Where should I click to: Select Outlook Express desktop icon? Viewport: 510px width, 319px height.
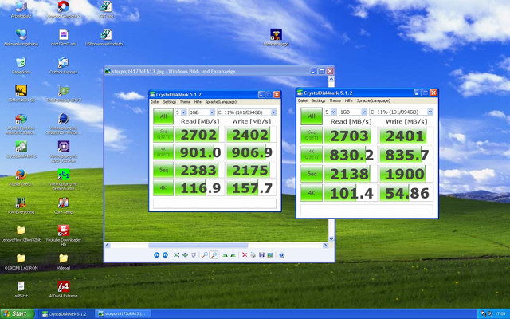(x=64, y=65)
